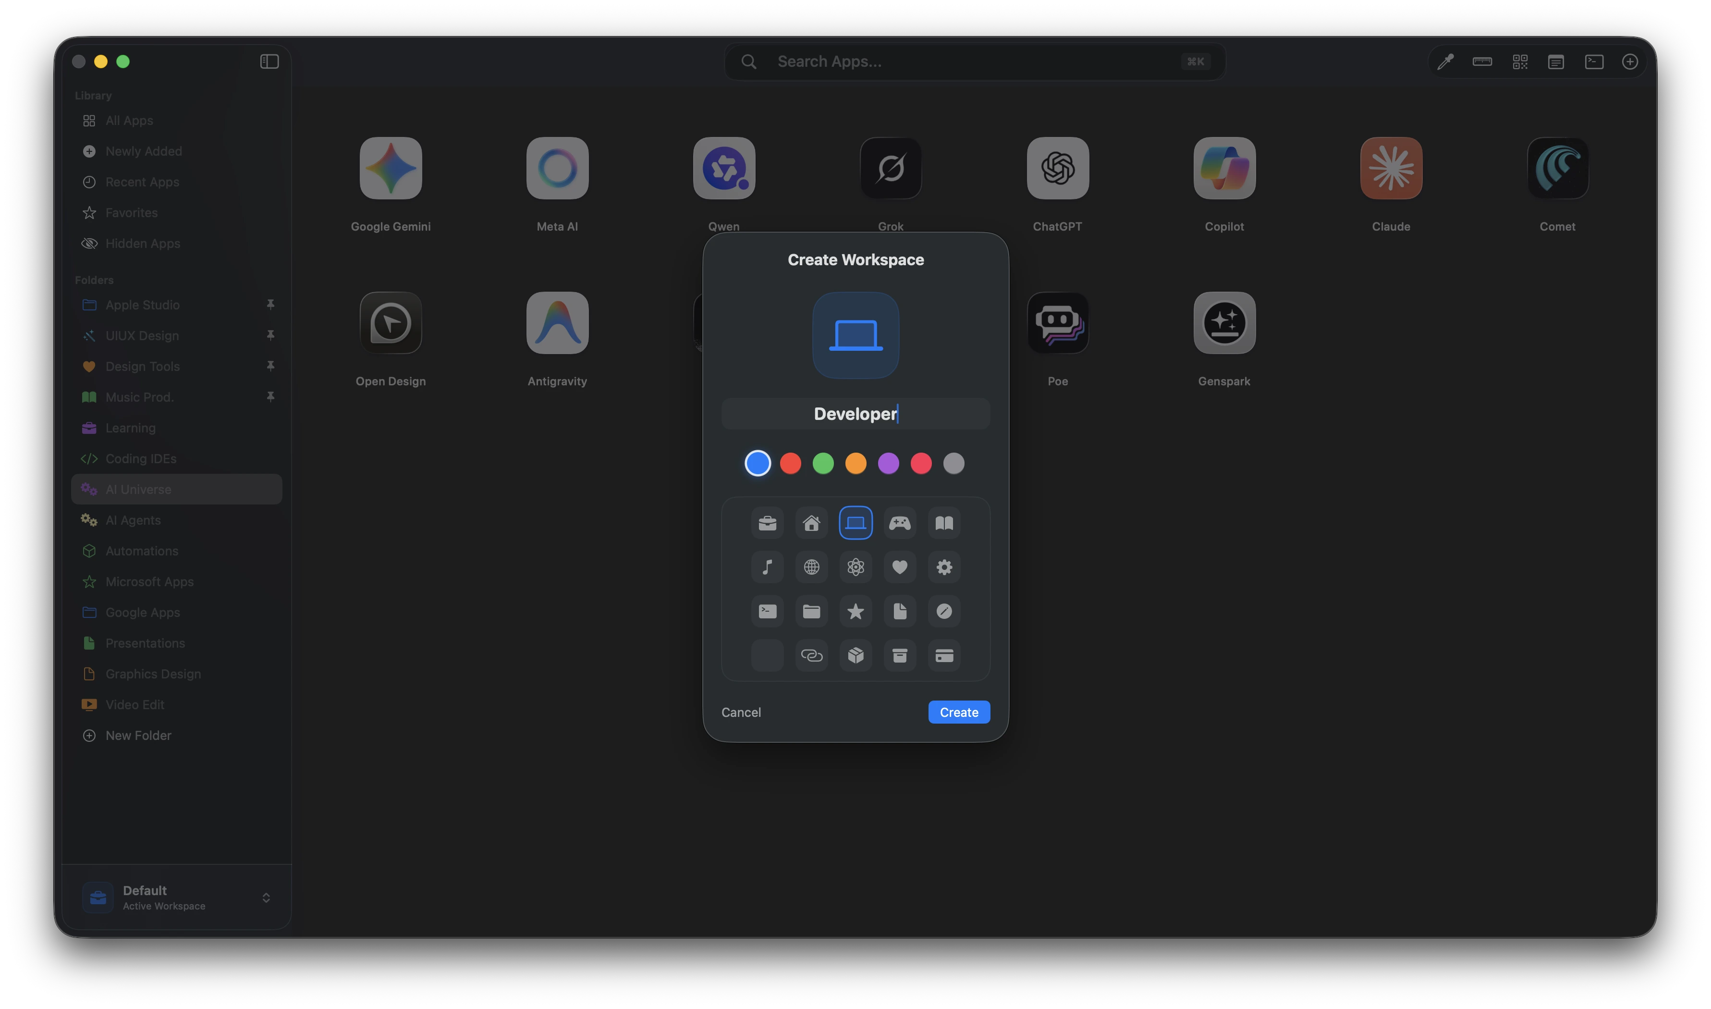The image size is (1711, 1009).
Task: Launch the Antigravity app
Action: [x=557, y=323]
